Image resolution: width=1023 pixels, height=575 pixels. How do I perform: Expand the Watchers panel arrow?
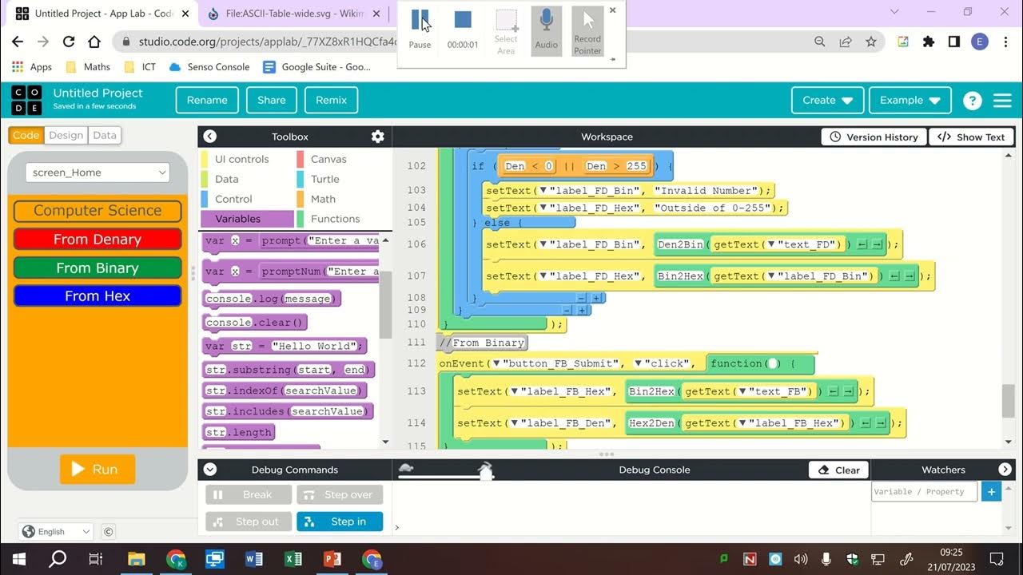click(1005, 470)
